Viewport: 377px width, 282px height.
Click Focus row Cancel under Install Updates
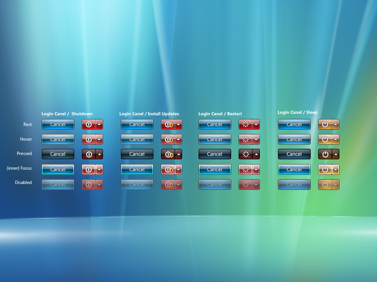pos(137,170)
